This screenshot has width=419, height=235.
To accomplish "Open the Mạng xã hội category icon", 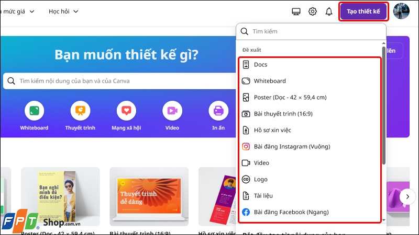I will tap(126, 111).
